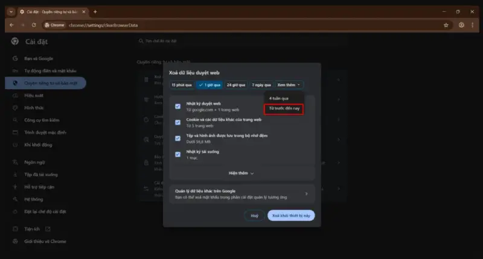Close the Cài đặt browser tab
483x259 pixels.
point(84,11)
